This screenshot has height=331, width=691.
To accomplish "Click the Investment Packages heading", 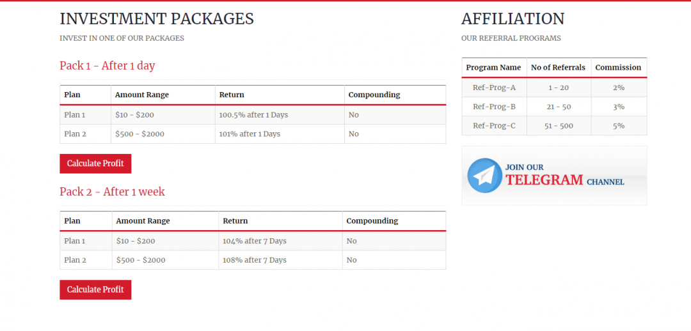I will [x=157, y=19].
